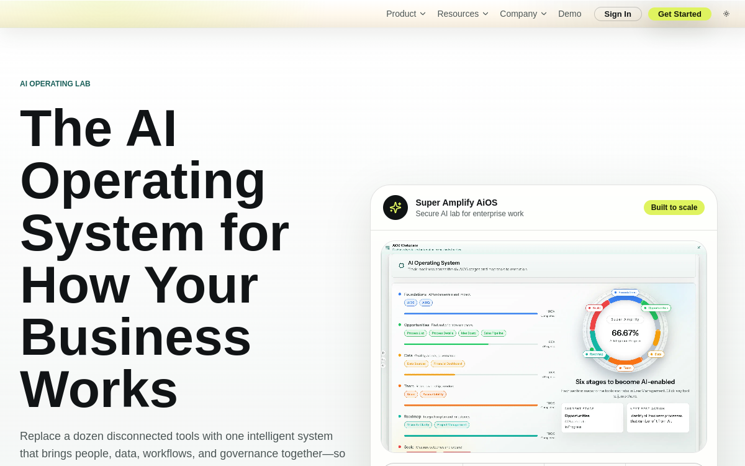Click the Team label on the ring chart

625,368
